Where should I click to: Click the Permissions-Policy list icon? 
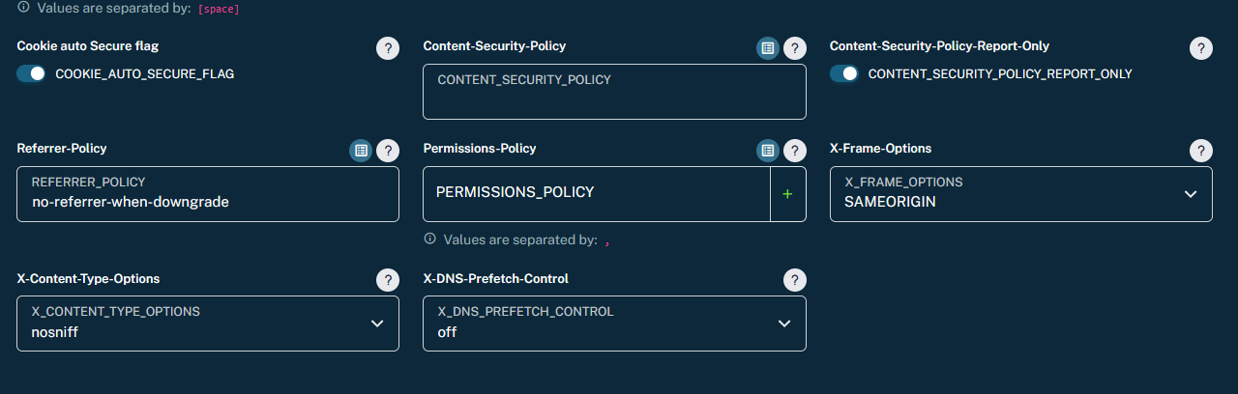click(x=768, y=151)
